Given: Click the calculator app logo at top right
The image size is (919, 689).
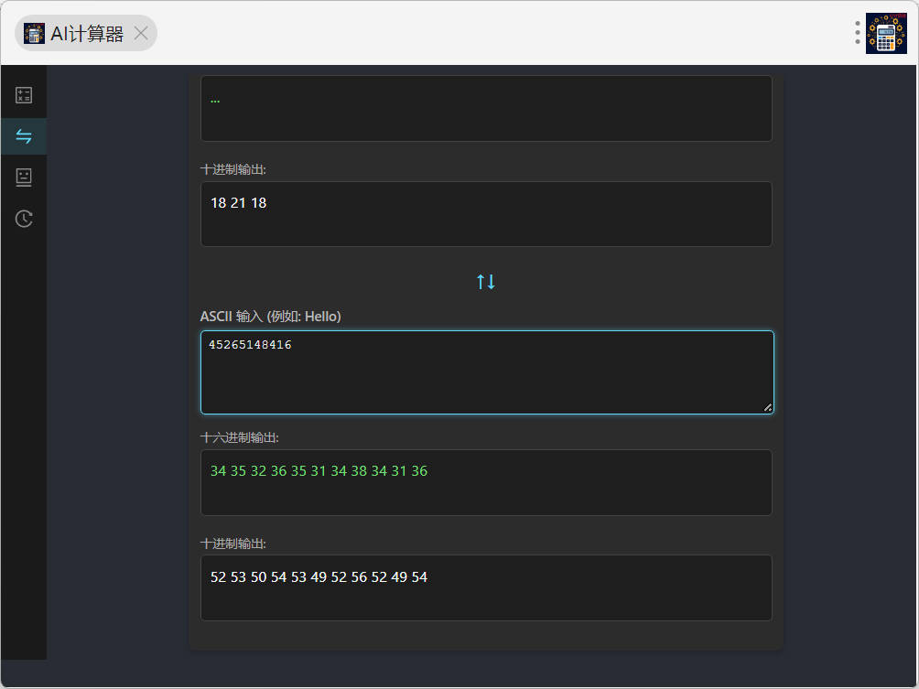Looking at the screenshot, I should [886, 33].
